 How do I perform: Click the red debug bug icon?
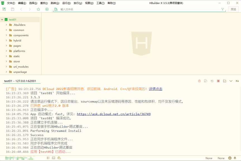[199, 81]
